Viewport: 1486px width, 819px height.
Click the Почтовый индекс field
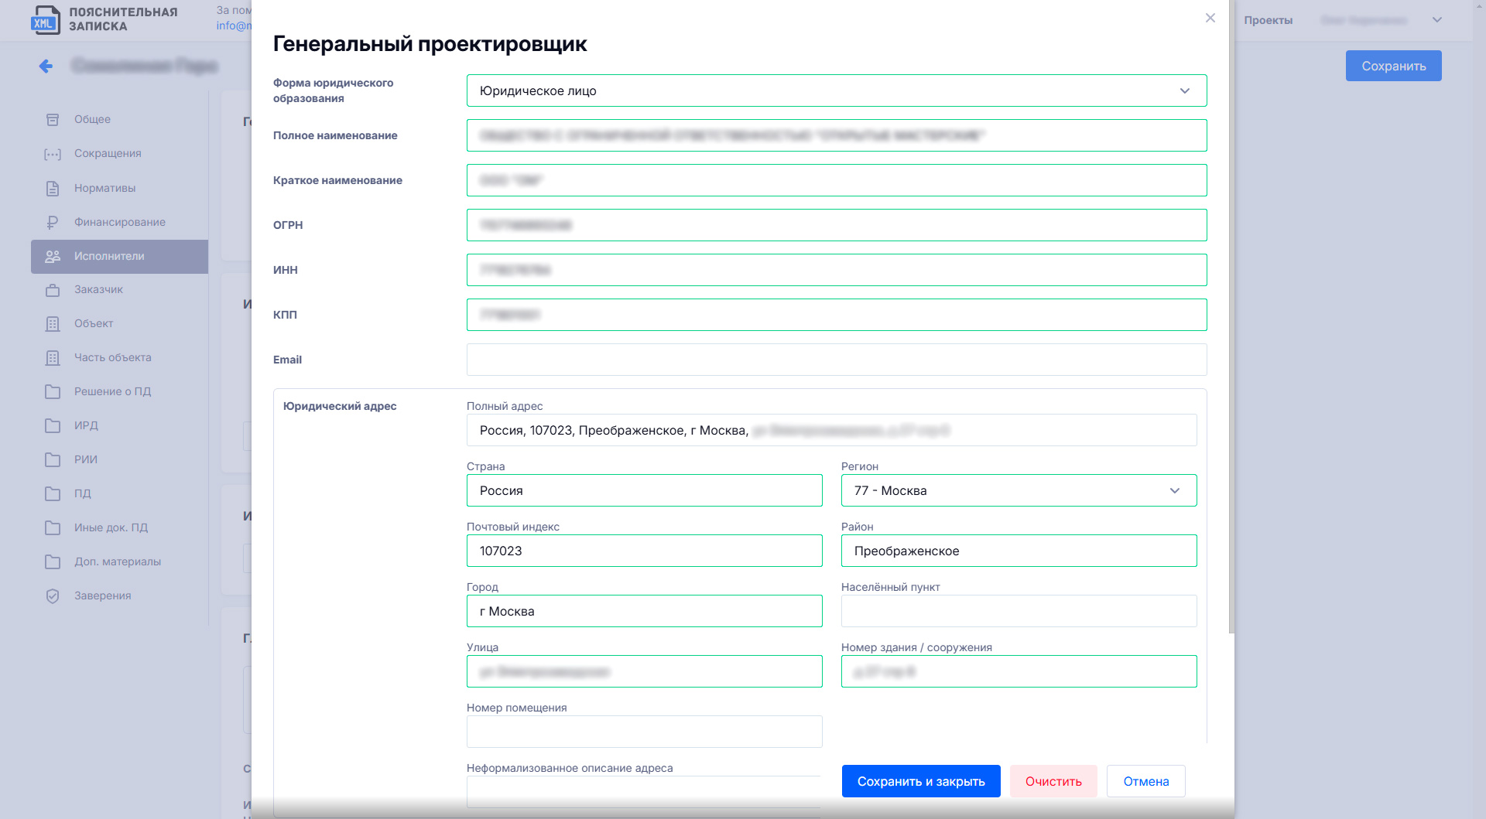coord(645,551)
